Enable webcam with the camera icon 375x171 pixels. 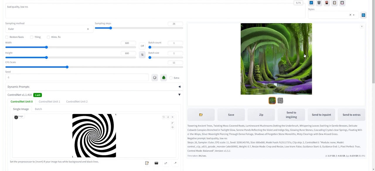pos(156,163)
